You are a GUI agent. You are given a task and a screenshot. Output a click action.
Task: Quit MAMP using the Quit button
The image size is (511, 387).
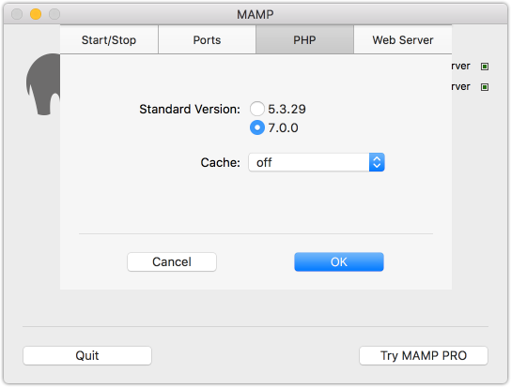(x=87, y=355)
